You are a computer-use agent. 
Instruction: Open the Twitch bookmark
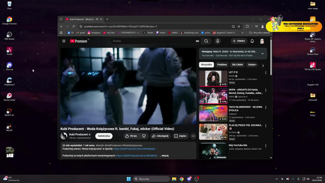click(x=161, y=33)
